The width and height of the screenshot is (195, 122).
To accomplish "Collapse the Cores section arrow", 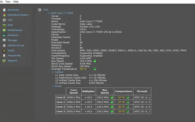I will [x=53, y=86].
